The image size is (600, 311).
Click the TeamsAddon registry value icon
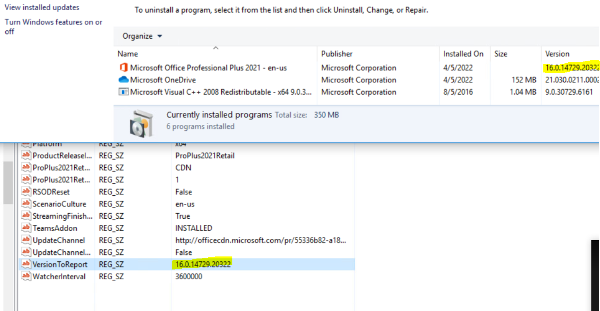(x=26, y=228)
